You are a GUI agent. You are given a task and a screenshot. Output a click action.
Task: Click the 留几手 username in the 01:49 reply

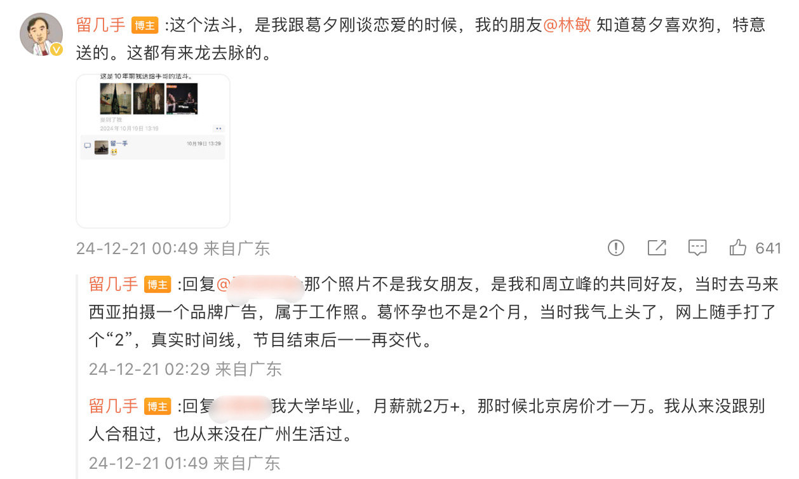pyautogui.click(x=114, y=406)
